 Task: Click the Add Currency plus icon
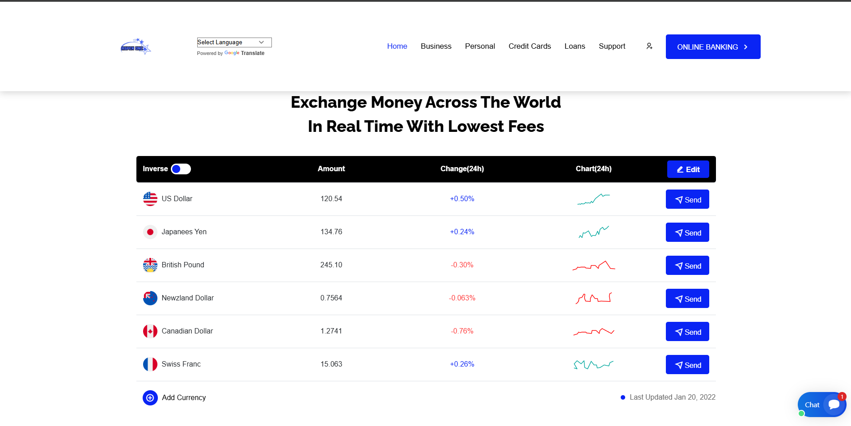tap(150, 398)
